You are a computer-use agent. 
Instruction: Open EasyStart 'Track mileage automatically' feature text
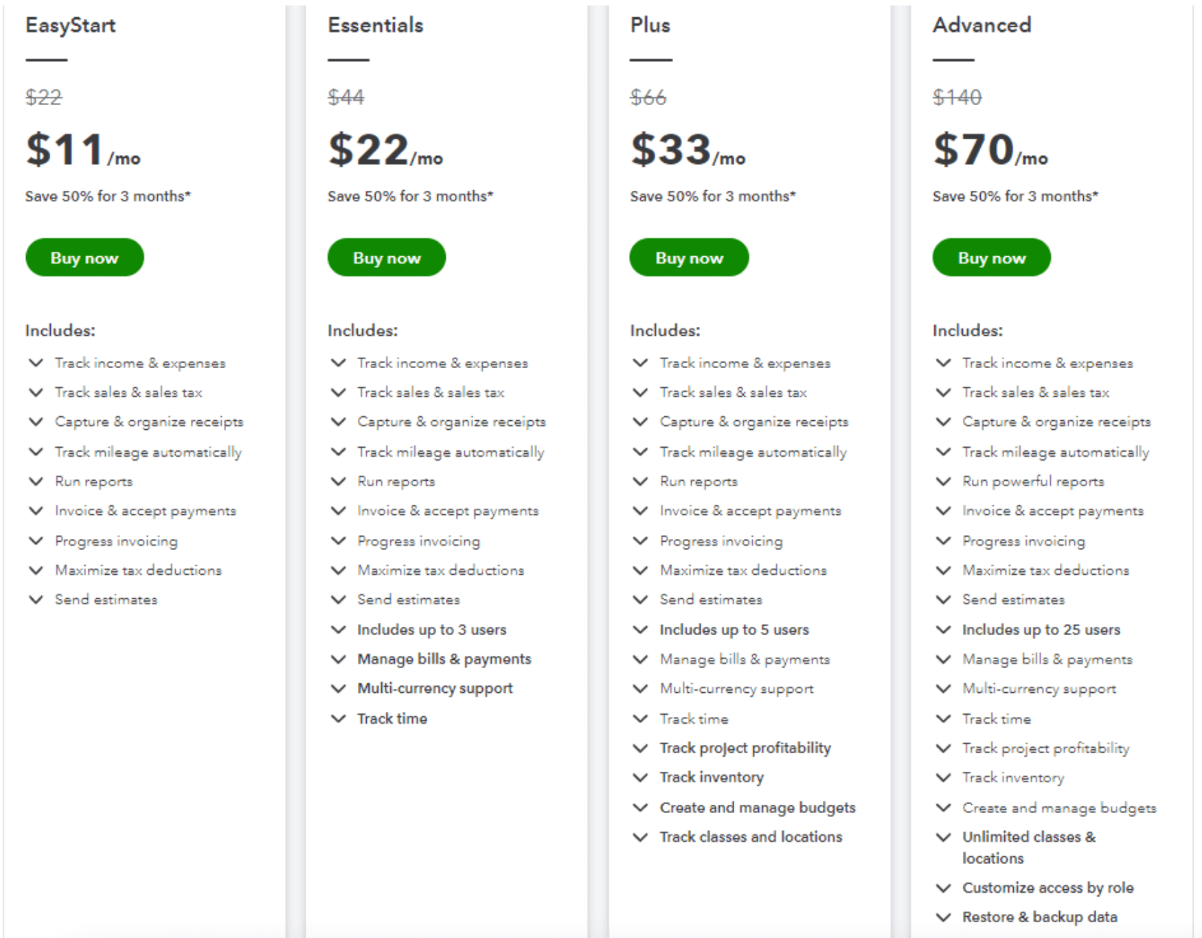[x=148, y=453]
